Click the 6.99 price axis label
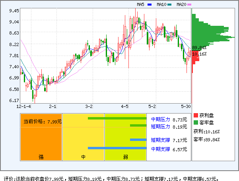239x181 pixels. click(x=14, y=78)
